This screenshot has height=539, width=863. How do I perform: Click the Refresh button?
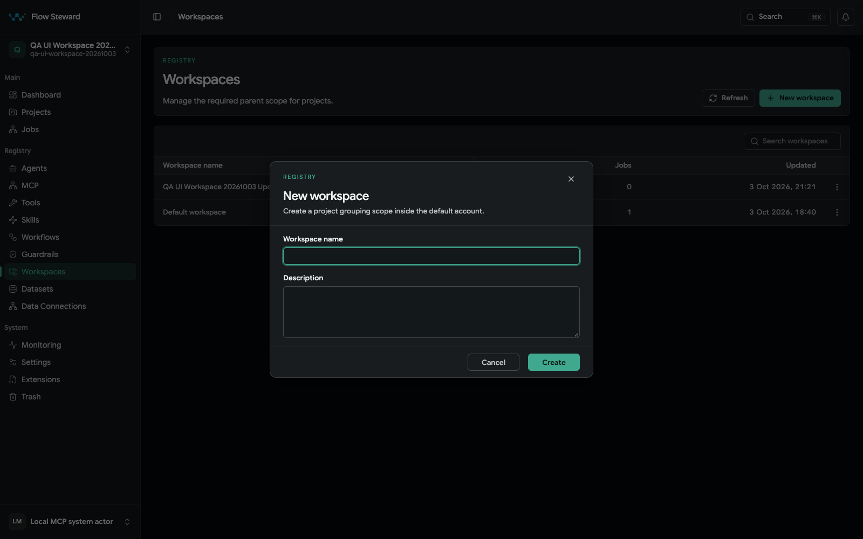(728, 98)
